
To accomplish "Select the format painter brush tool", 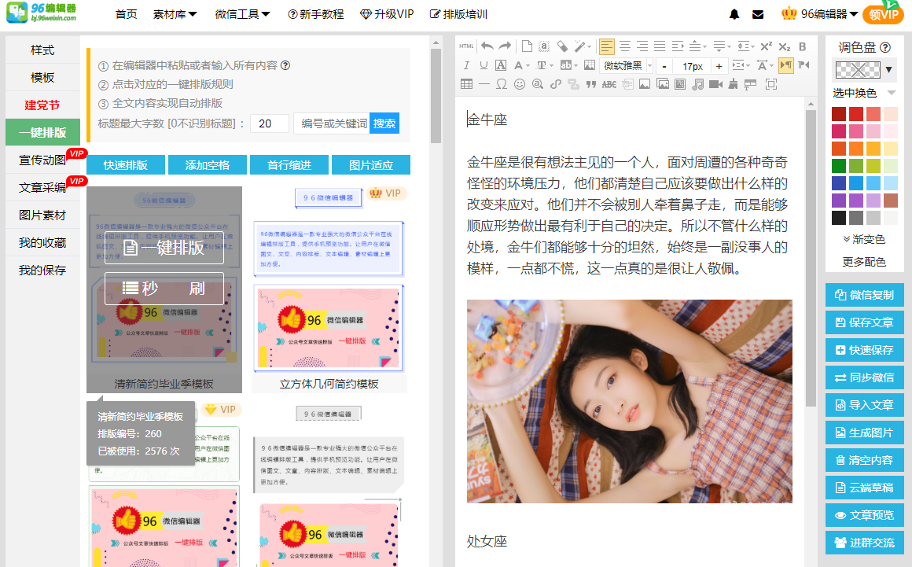I will pyautogui.click(x=579, y=46).
